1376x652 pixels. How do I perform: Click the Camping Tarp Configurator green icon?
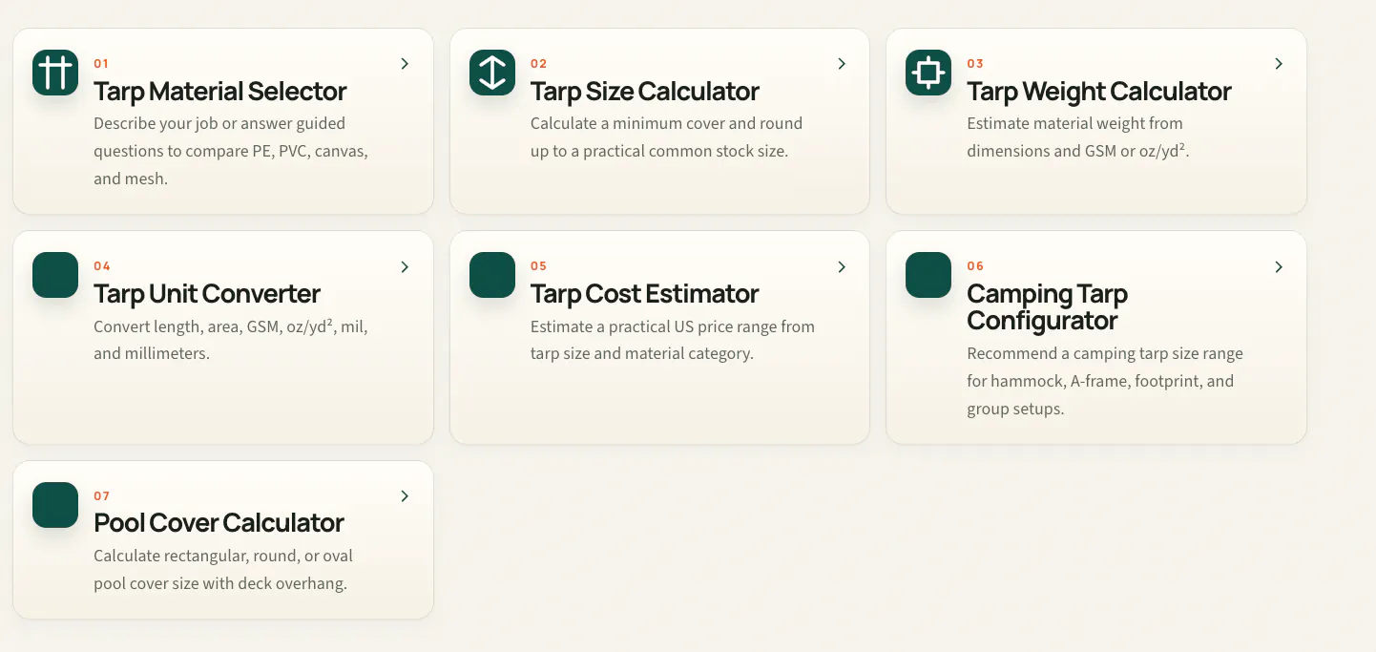coord(928,275)
